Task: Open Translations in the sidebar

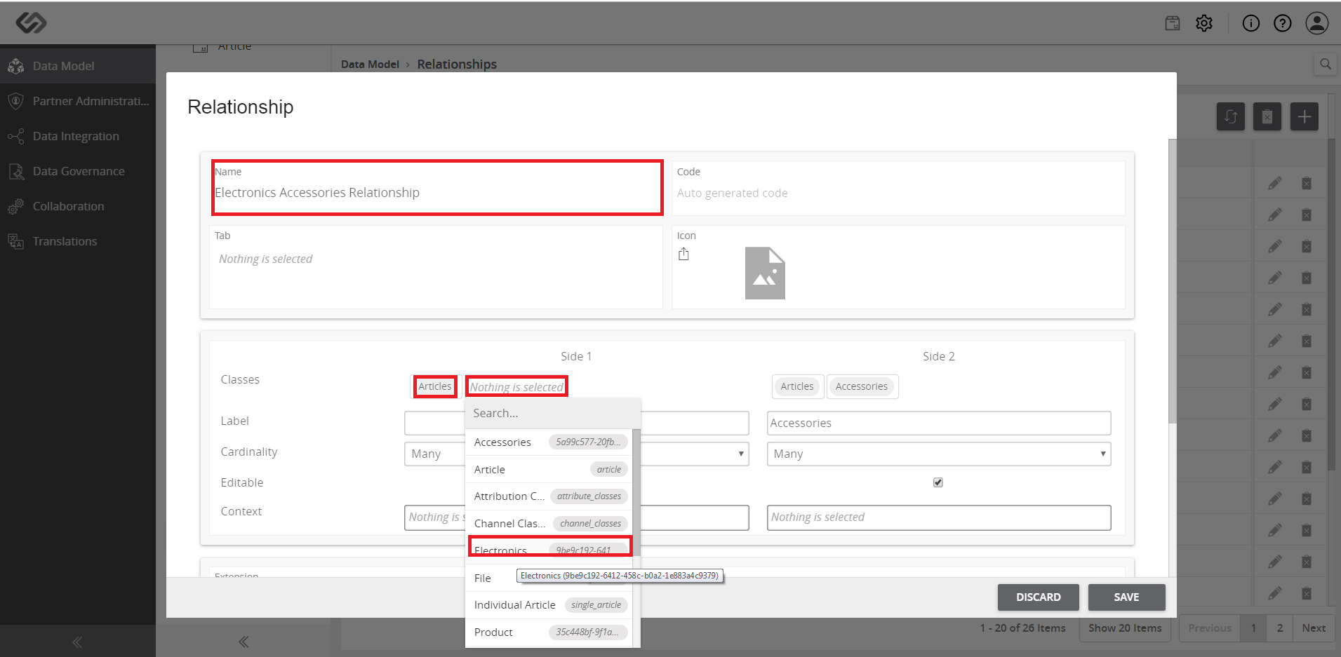Action: click(x=78, y=241)
